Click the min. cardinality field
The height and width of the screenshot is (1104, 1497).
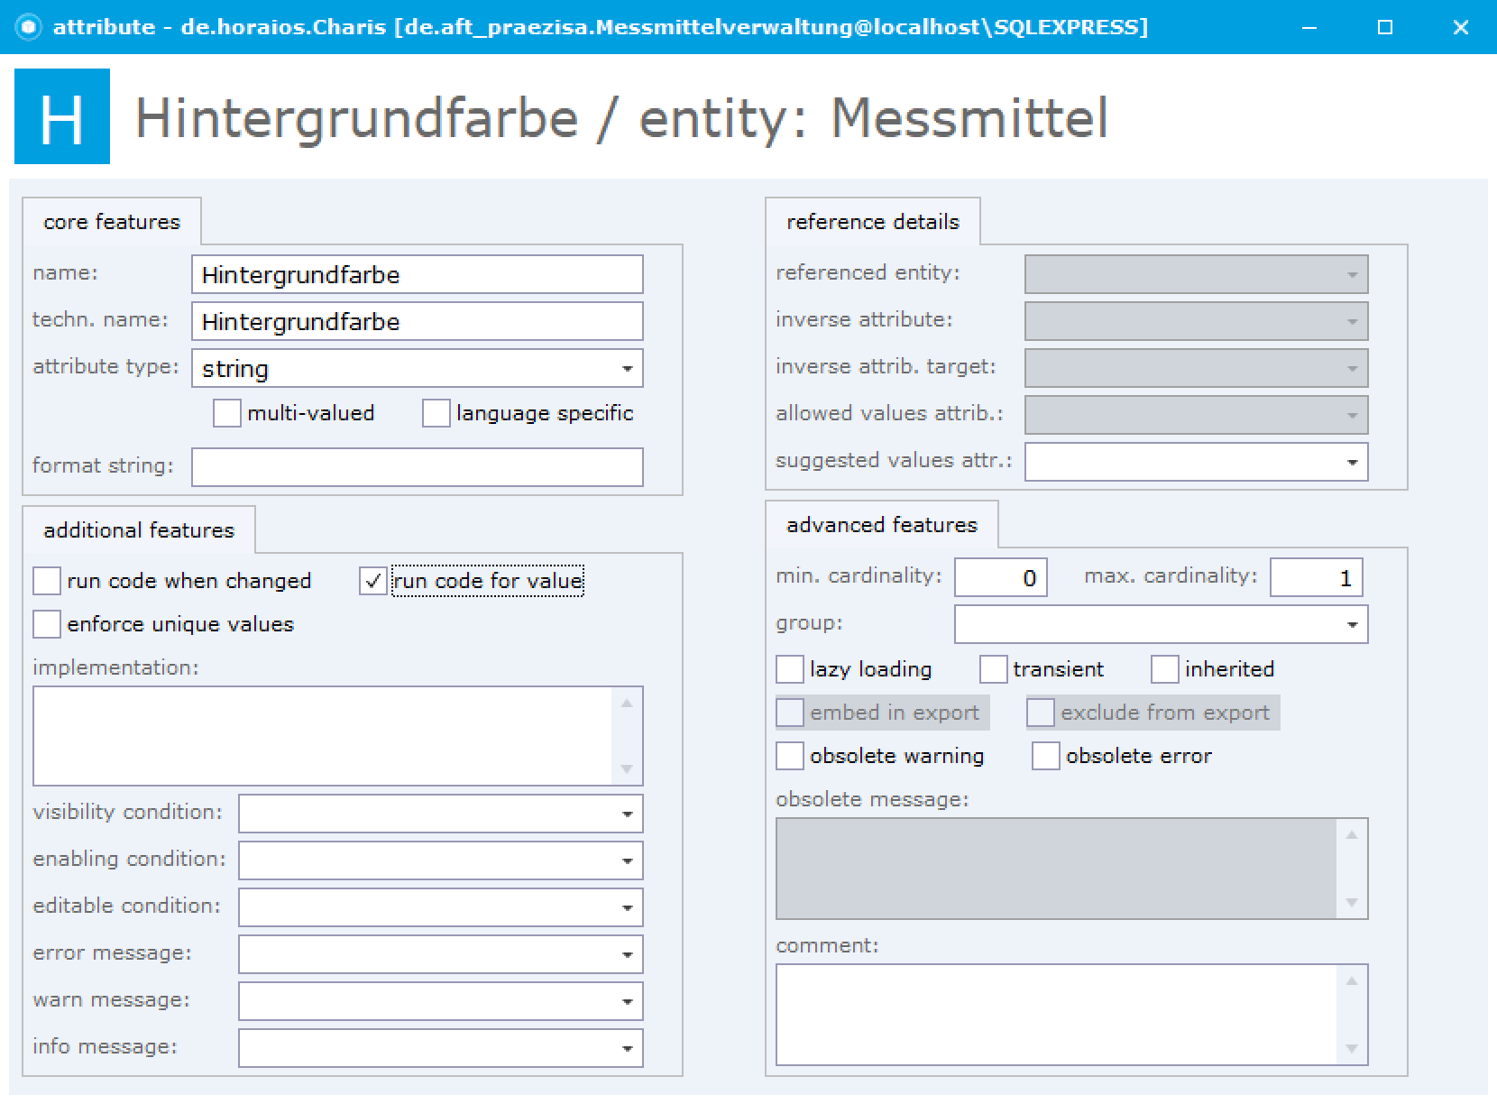pyautogui.click(x=1001, y=577)
